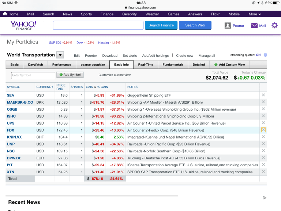Remove the SEA row with X

263,95
